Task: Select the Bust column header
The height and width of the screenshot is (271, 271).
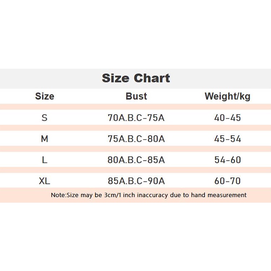Action: 136,96
